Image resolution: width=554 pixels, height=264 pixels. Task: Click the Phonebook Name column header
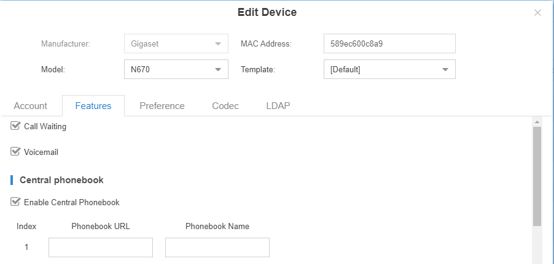[217, 226]
